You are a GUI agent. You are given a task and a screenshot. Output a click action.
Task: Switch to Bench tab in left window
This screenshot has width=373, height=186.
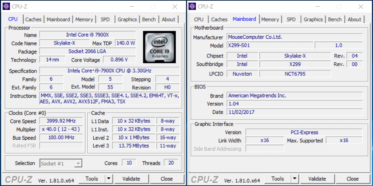pyautogui.click(x=149, y=20)
